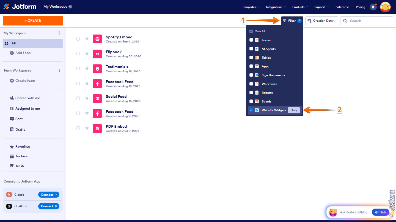Click Talk in the Podo assistant
The image size is (396, 222).
click(381, 212)
